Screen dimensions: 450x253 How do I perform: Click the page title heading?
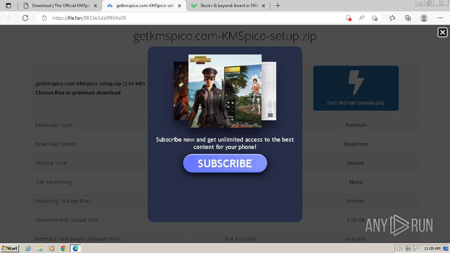click(x=225, y=36)
